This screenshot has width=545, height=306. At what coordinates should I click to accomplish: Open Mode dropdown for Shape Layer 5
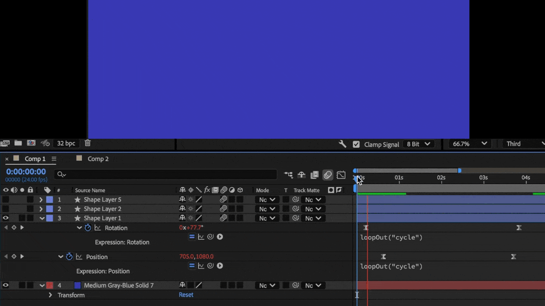(x=267, y=200)
